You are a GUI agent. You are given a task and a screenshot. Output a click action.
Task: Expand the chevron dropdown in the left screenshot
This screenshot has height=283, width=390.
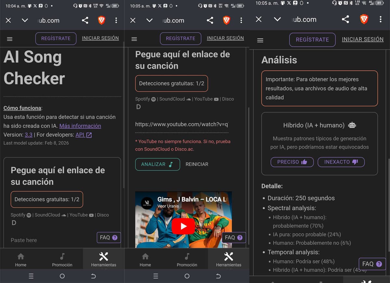25,20
